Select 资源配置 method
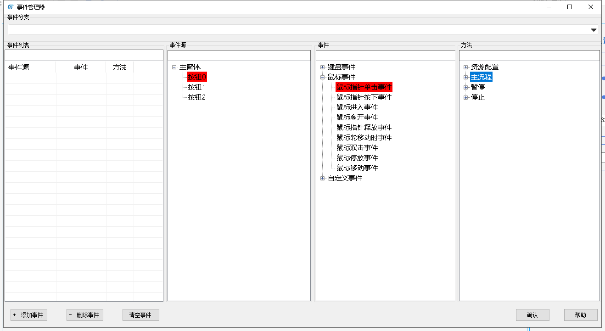The width and height of the screenshot is (605, 331). tap(485, 67)
